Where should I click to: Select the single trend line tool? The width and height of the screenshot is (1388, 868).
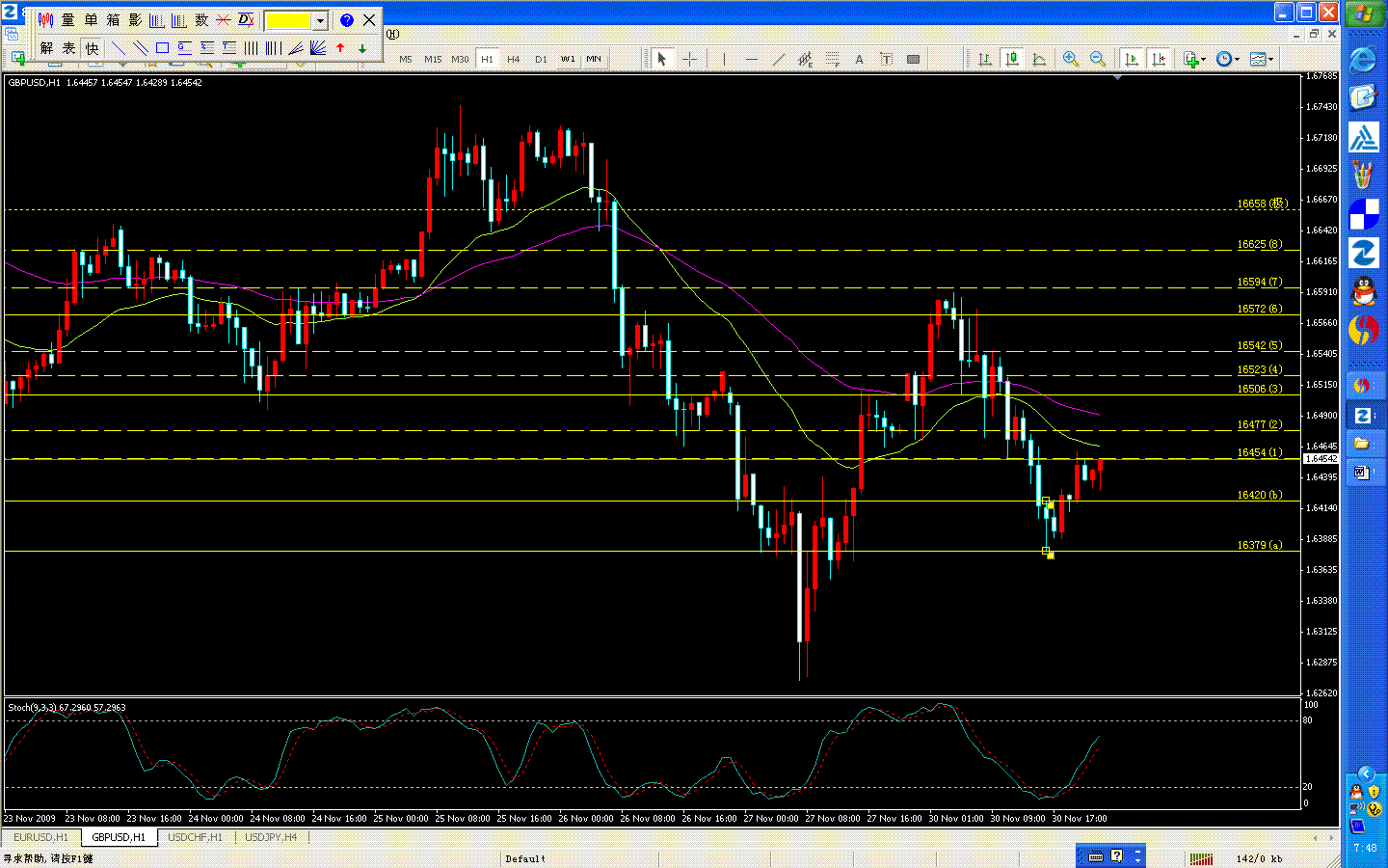[x=119, y=47]
